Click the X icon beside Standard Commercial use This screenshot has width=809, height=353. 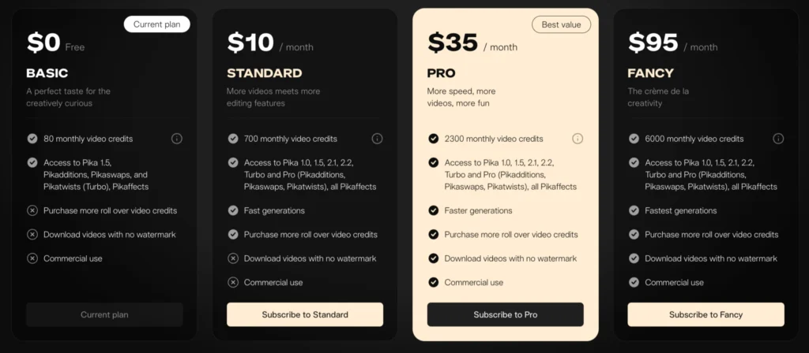coord(233,282)
